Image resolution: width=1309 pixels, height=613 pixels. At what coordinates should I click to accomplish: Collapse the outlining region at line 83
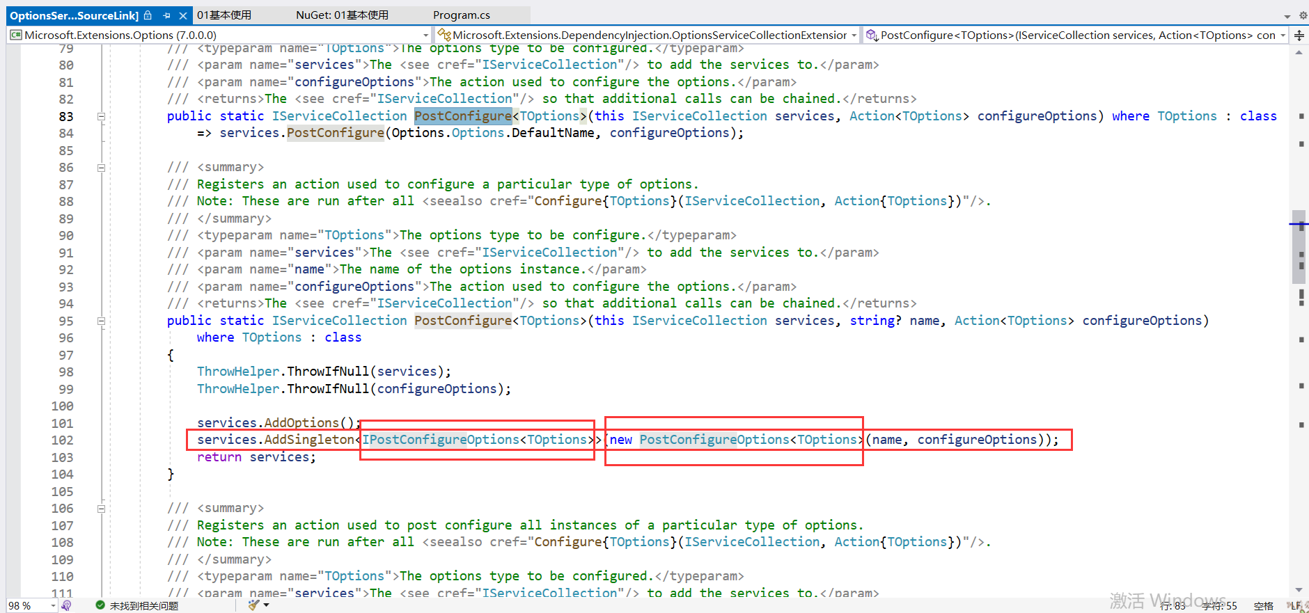(101, 116)
